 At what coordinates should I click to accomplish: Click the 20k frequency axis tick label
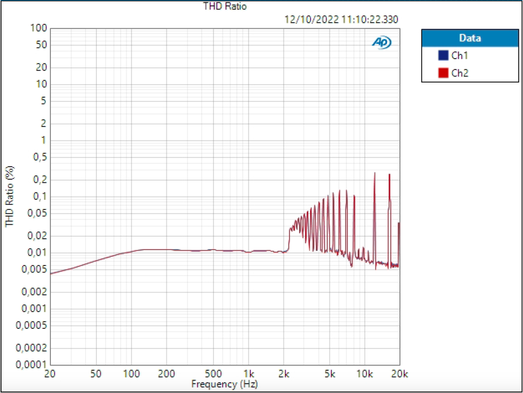pyautogui.click(x=400, y=373)
